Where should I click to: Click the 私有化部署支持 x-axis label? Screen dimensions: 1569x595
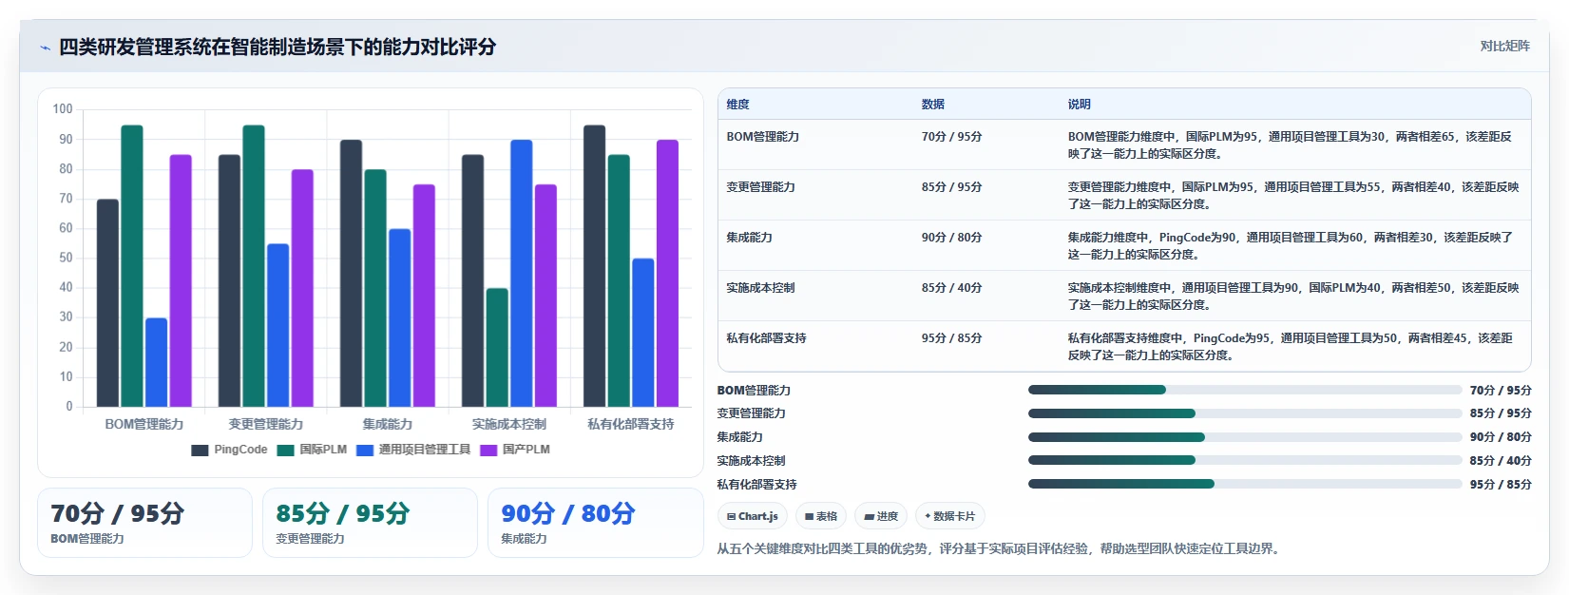point(631,424)
